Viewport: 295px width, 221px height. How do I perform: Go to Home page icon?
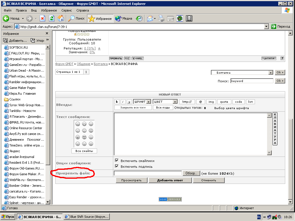click(x=61, y=18)
